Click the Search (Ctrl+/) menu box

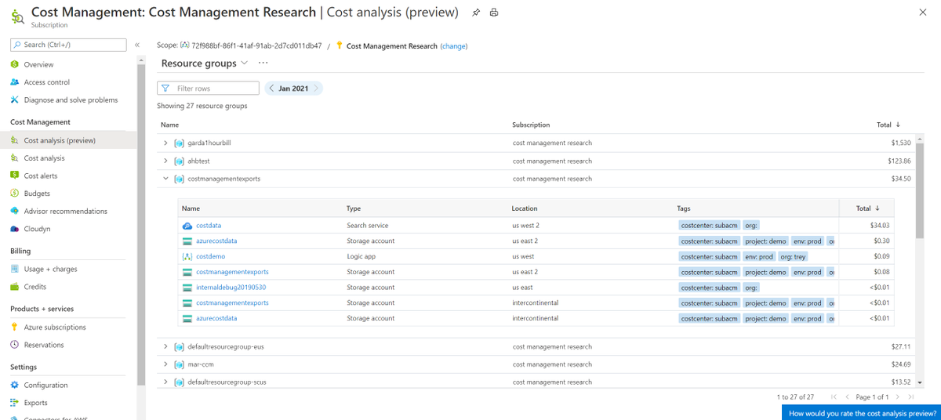68,45
